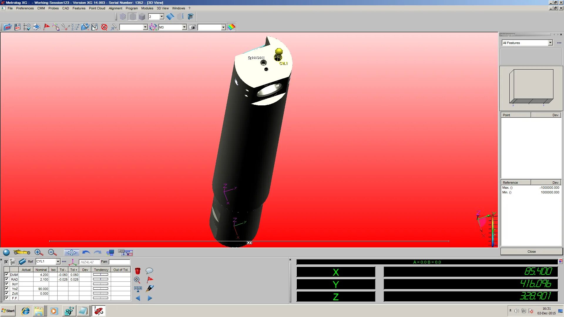Viewport: 564px width, 317px height.
Task: Click the rainbow color map icon
Action: tap(231, 27)
